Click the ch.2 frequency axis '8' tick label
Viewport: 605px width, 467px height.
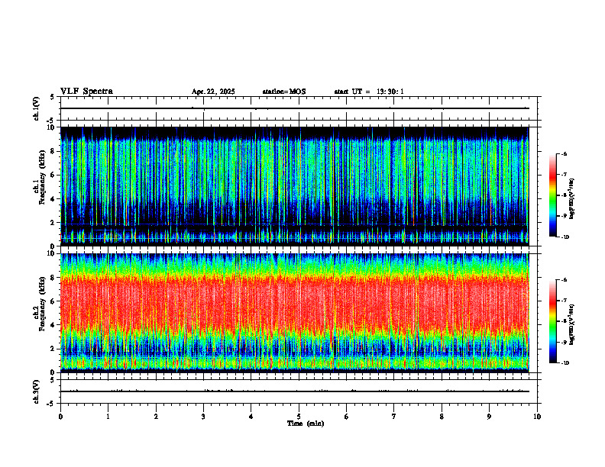point(53,278)
